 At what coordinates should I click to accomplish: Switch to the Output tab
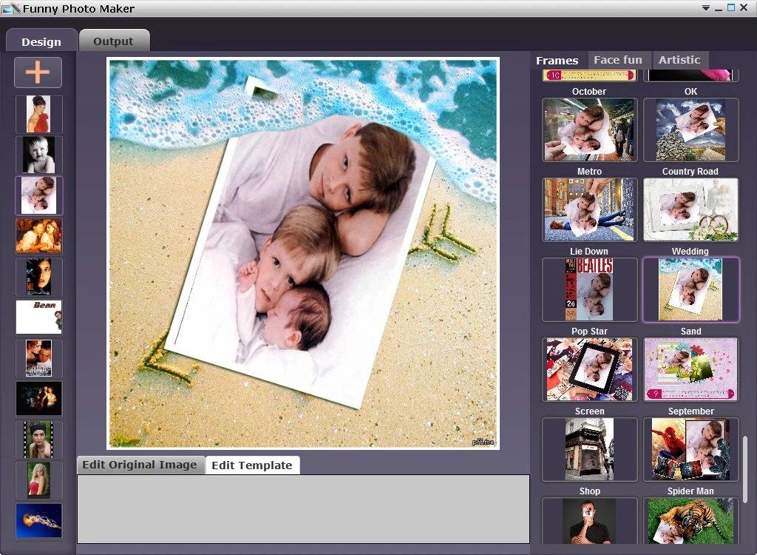click(x=114, y=41)
